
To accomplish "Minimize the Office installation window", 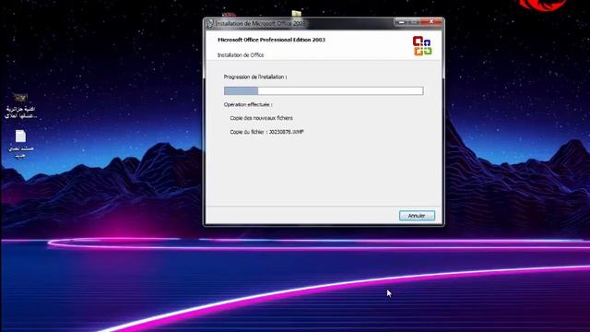I will [401, 22].
